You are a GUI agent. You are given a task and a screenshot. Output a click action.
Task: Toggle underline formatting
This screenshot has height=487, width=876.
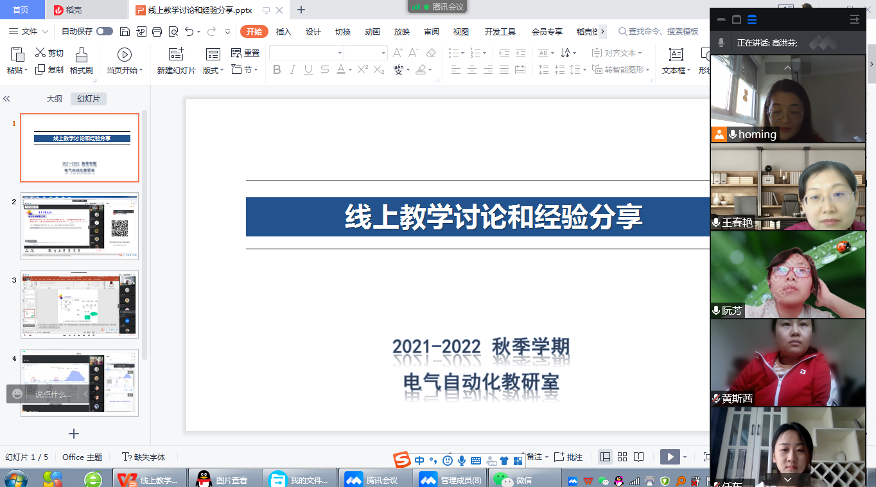tap(309, 70)
